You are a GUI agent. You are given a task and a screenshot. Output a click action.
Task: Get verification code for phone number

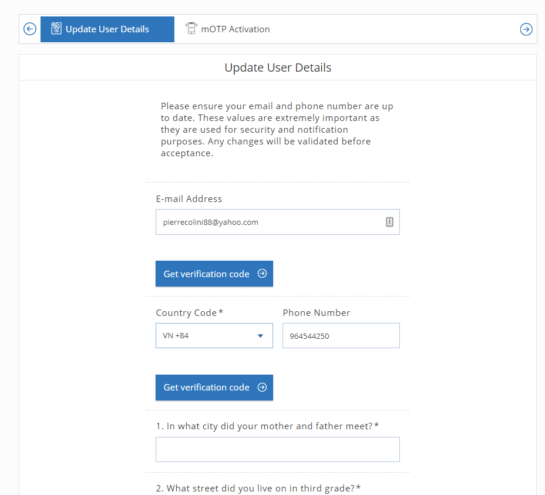tap(214, 387)
